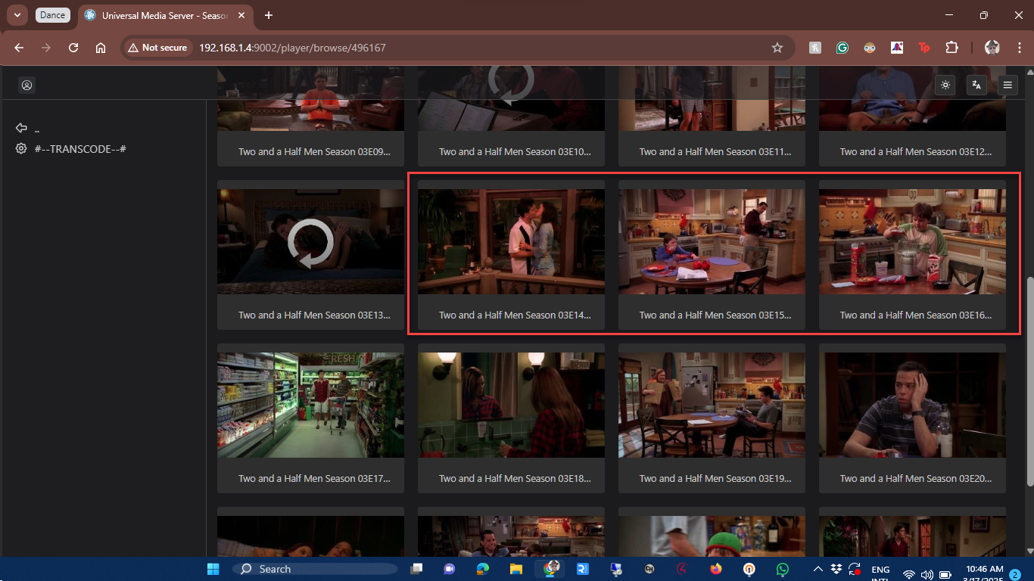Open the Dropbox tray icon

(836, 569)
